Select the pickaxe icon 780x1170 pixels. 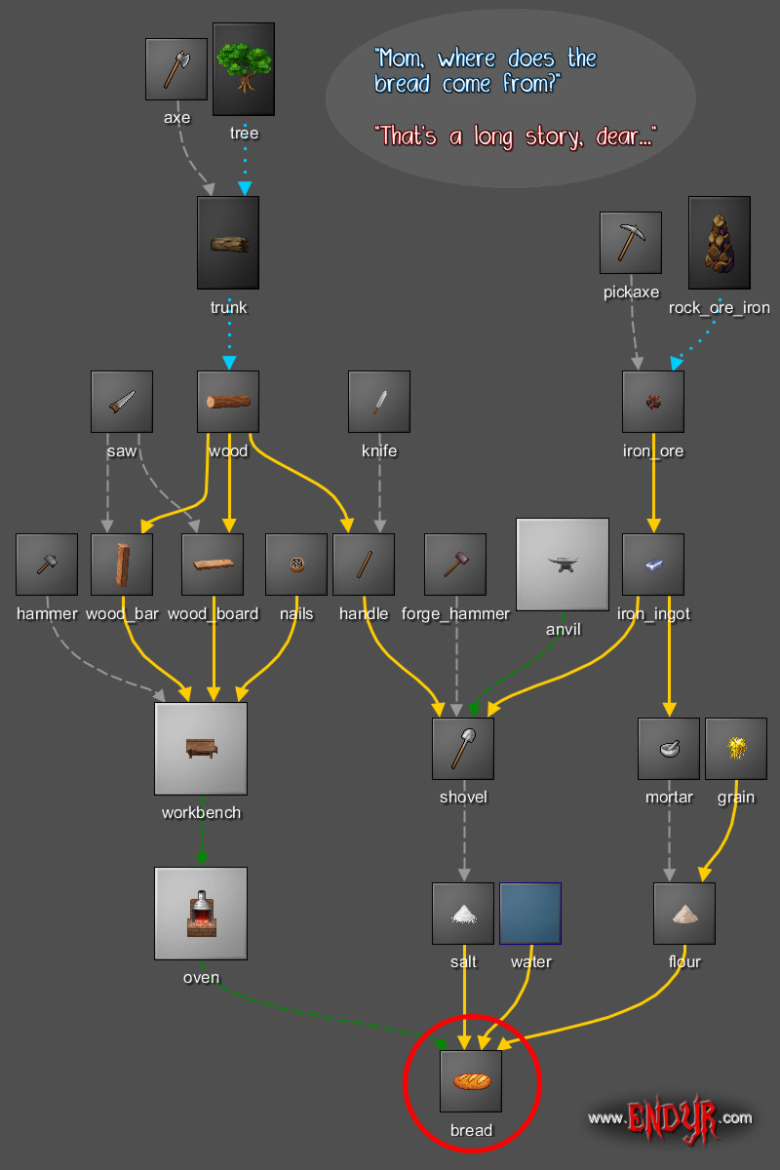[631, 243]
